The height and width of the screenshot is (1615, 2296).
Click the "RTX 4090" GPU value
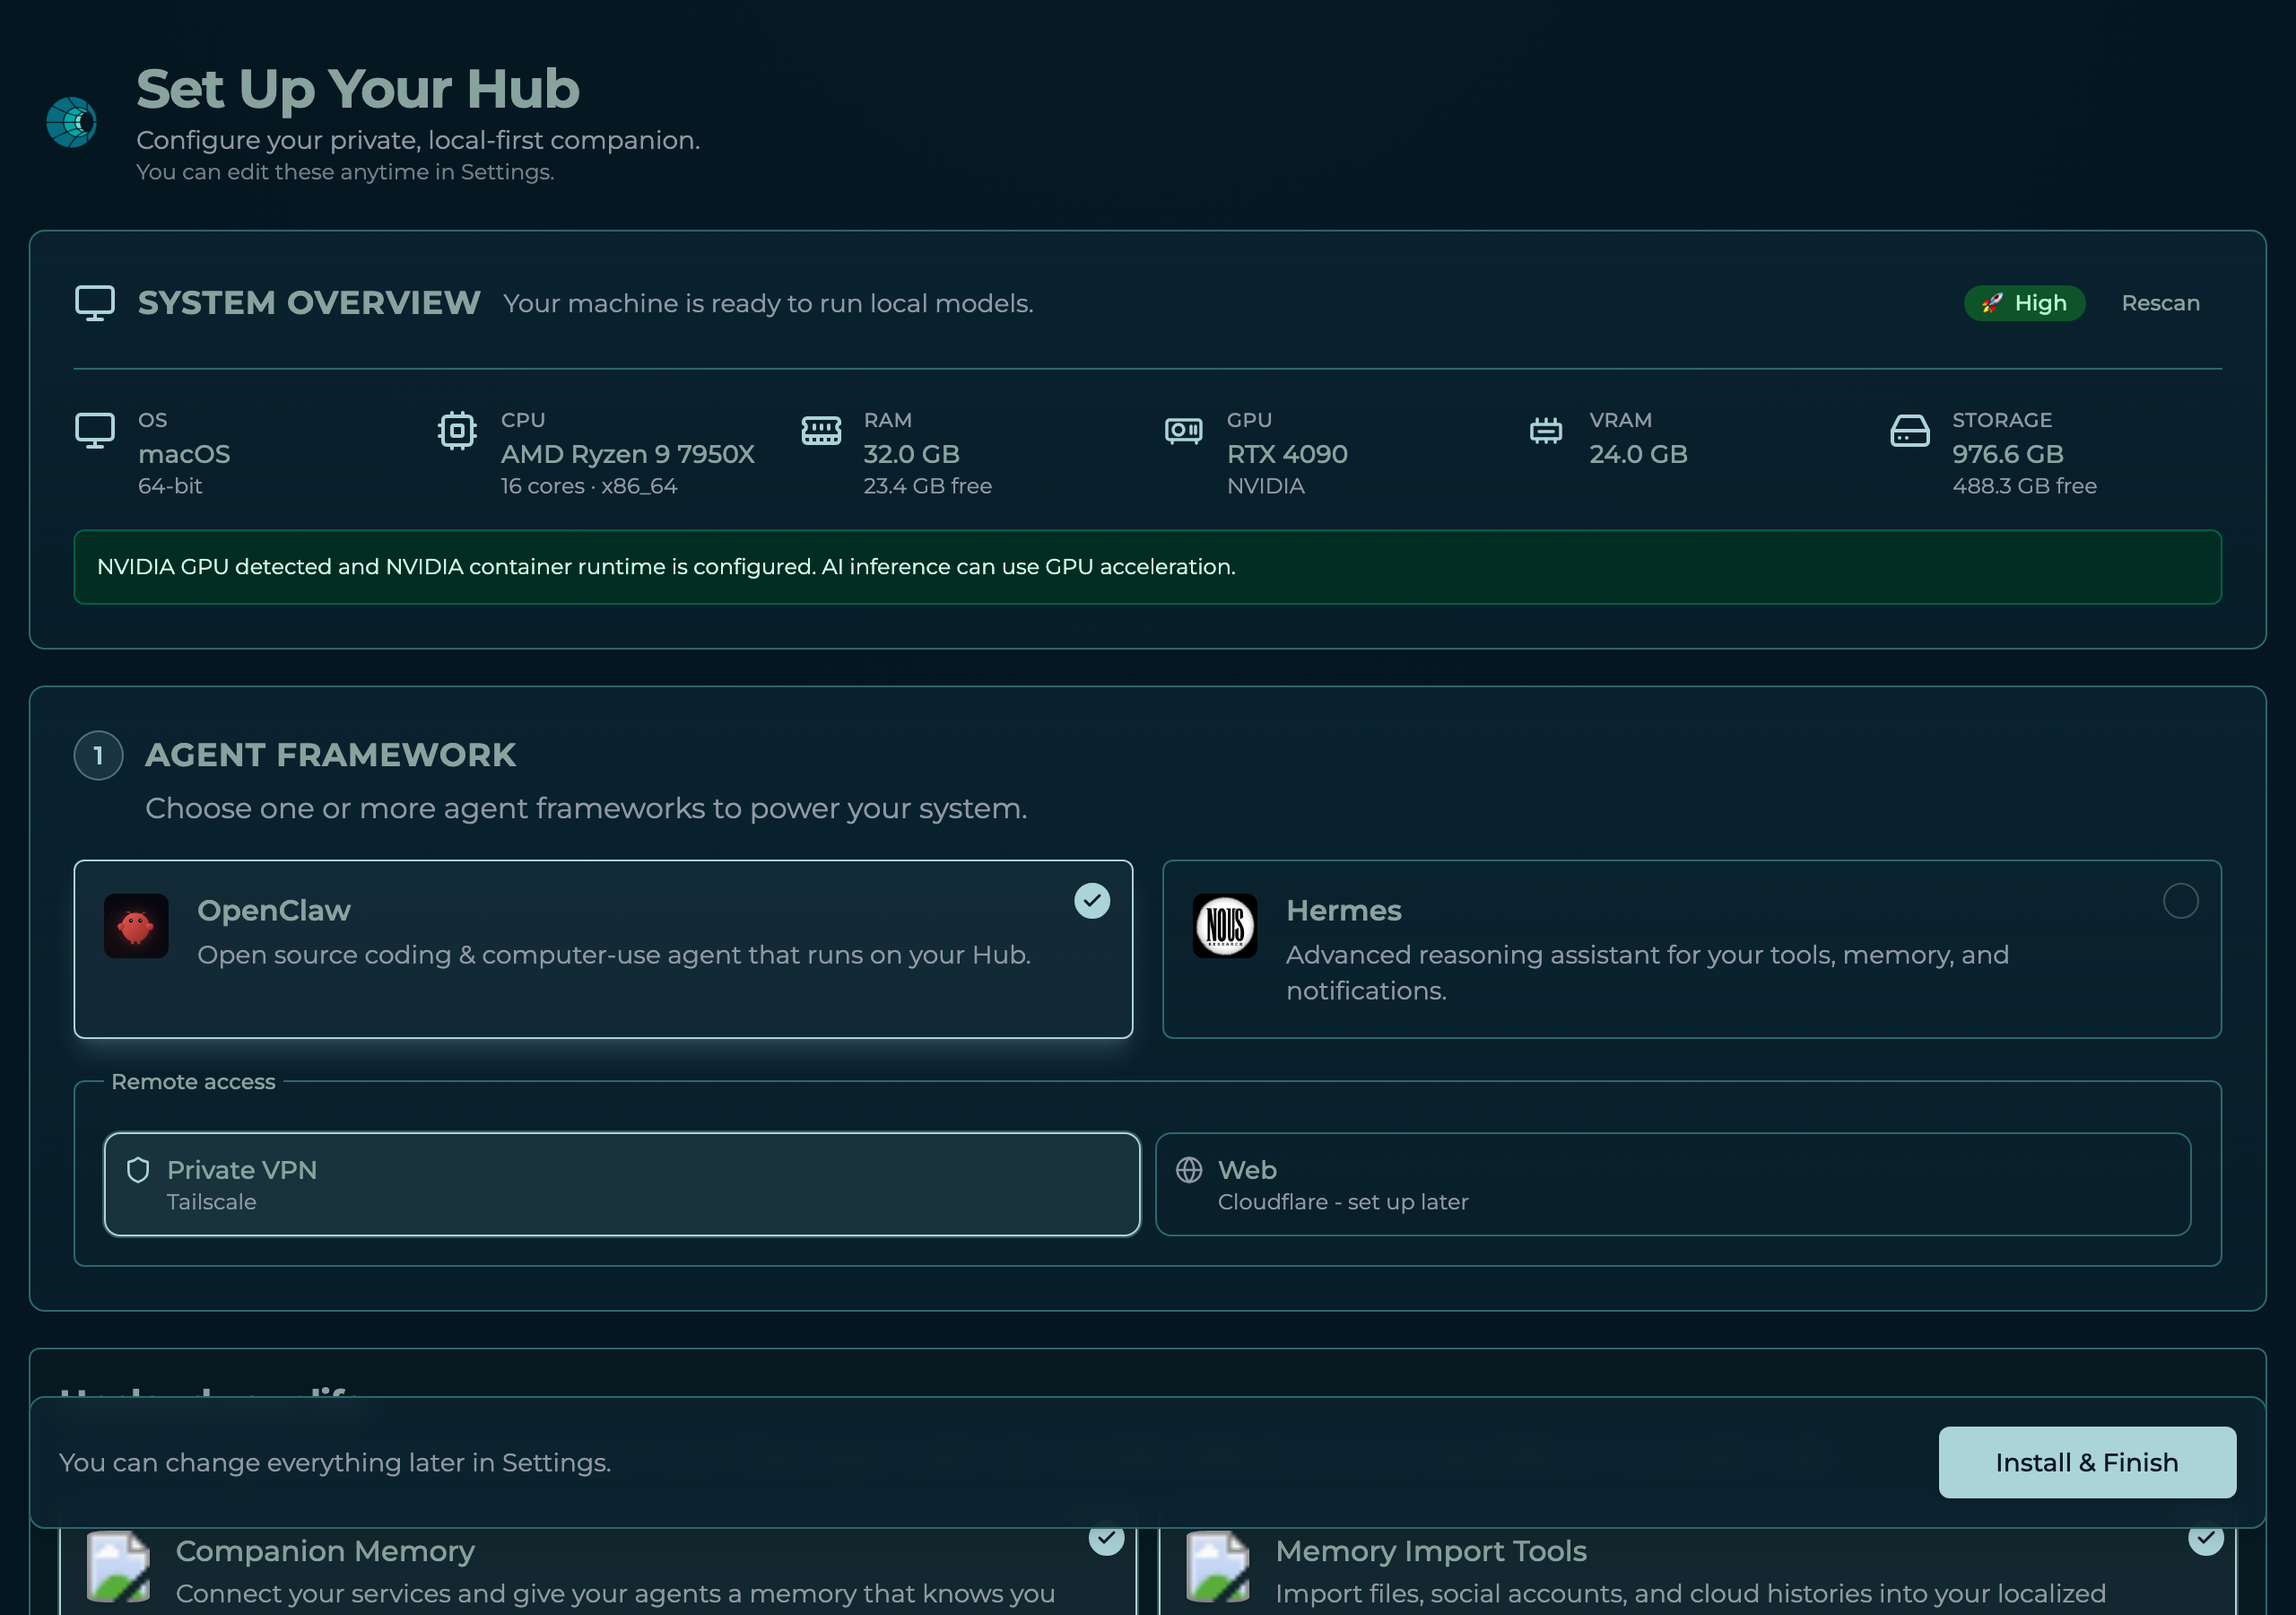point(1287,454)
